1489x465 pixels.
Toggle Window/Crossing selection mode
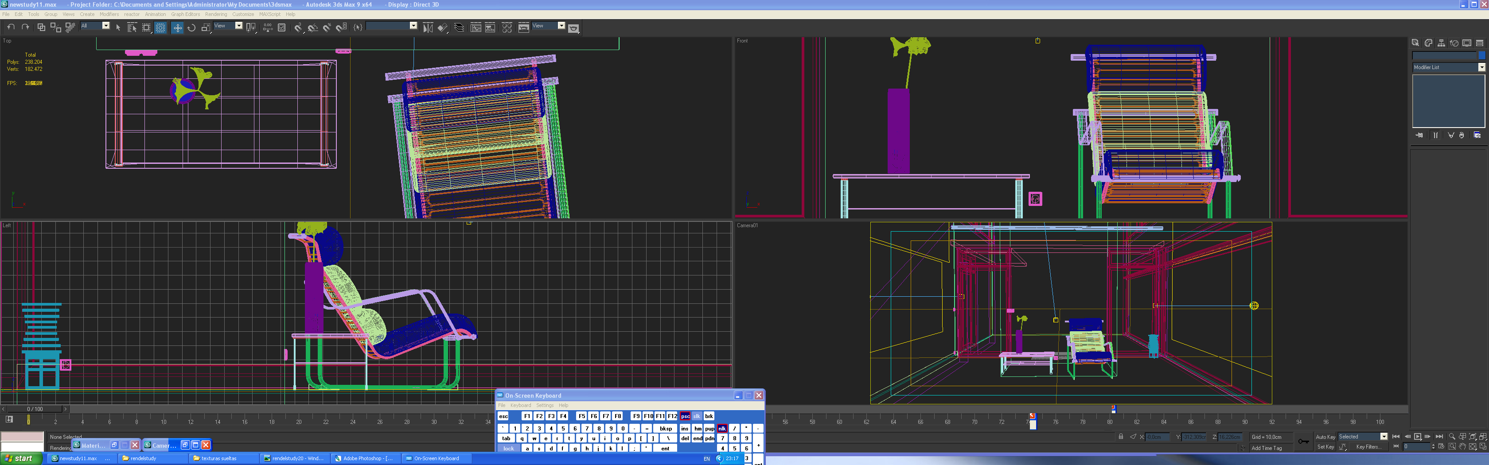pos(161,27)
